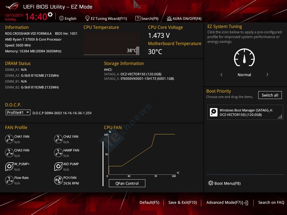Click the vertical bar beside CPU FAN graph

(103, 164)
